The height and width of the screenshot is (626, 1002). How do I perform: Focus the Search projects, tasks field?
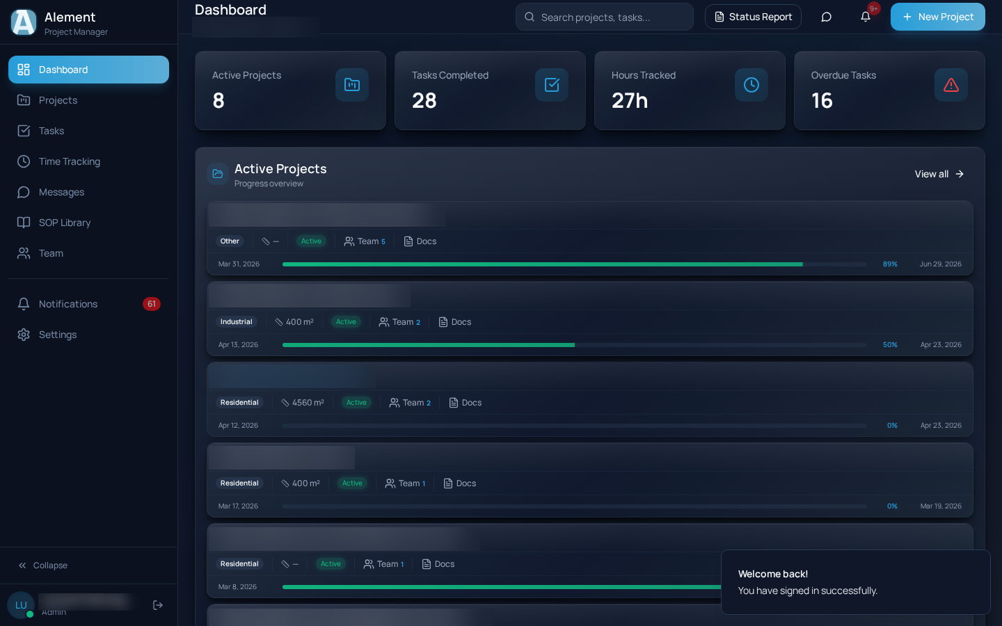coord(604,17)
